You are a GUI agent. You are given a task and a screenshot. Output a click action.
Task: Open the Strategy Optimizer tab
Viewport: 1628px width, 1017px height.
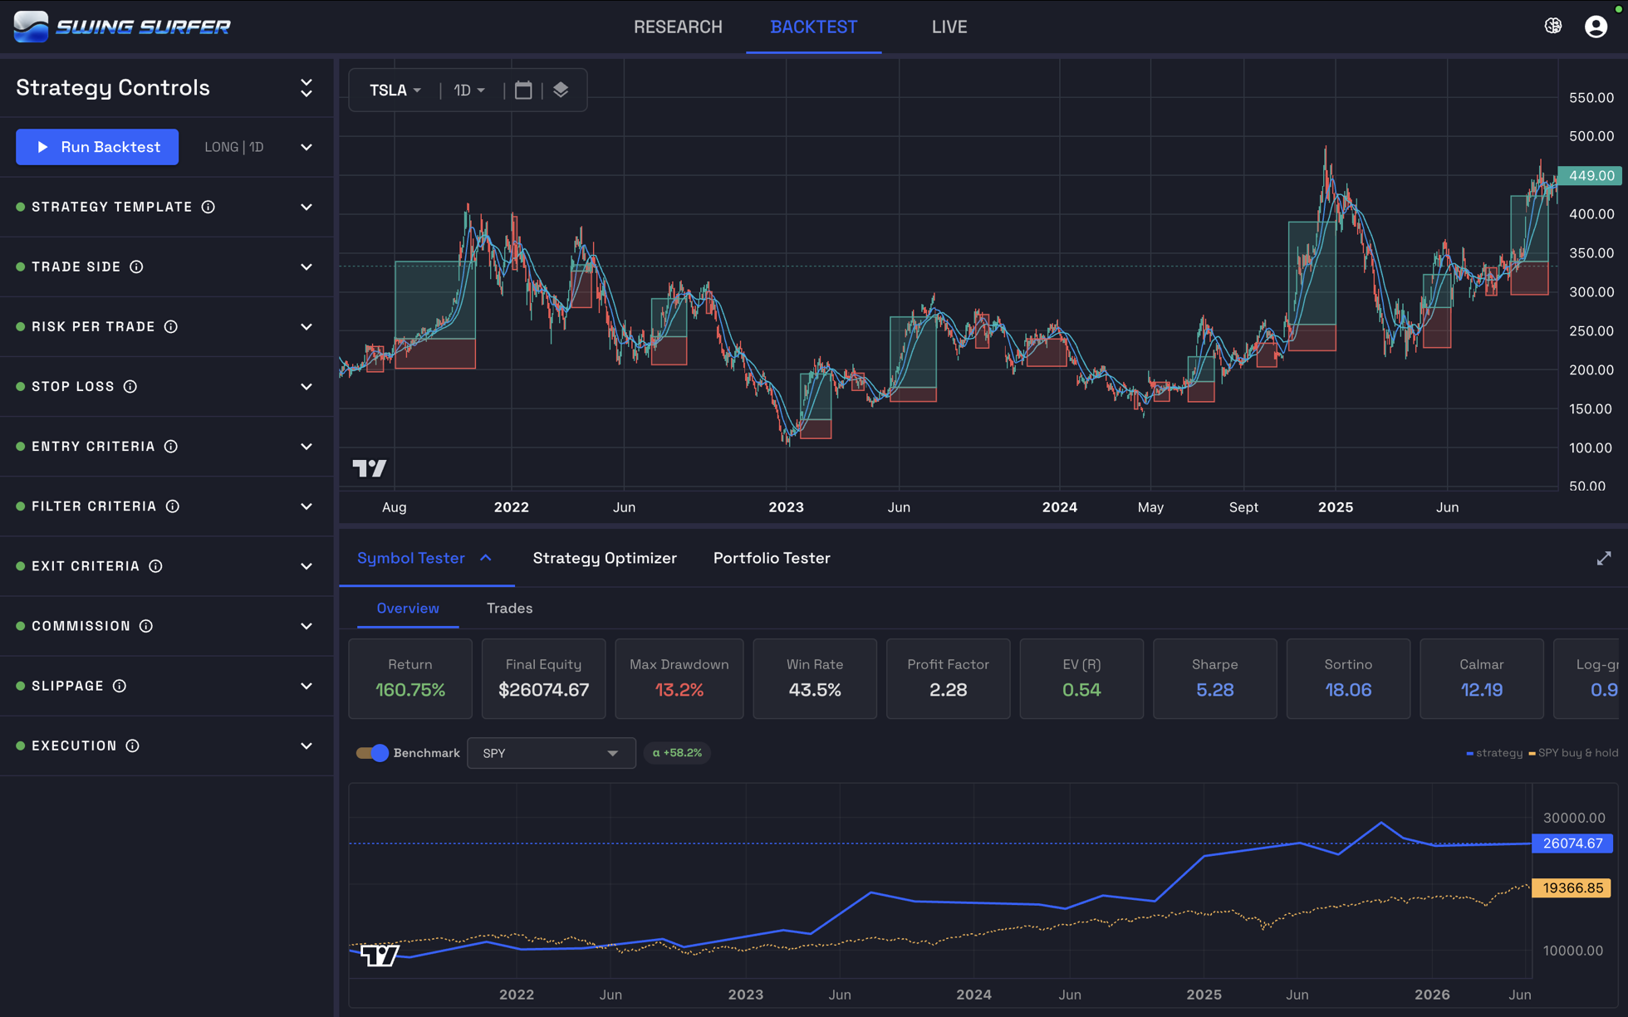click(x=605, y=559)
